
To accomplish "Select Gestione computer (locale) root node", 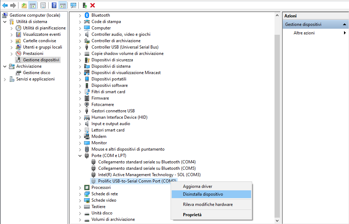I will pos(35,15).
